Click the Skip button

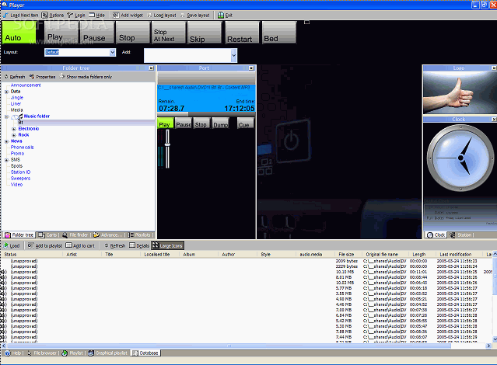[204, 33]
